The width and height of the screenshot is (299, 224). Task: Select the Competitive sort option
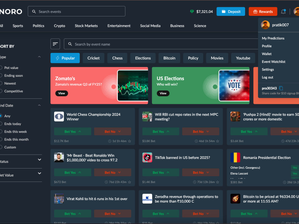pyautogui.click(x=11, y=91)
